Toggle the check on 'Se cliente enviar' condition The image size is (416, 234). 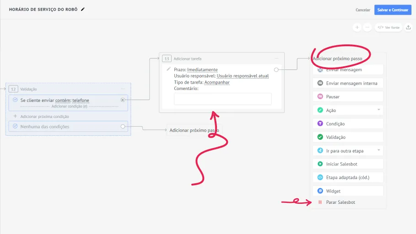(x=15, y=100)
